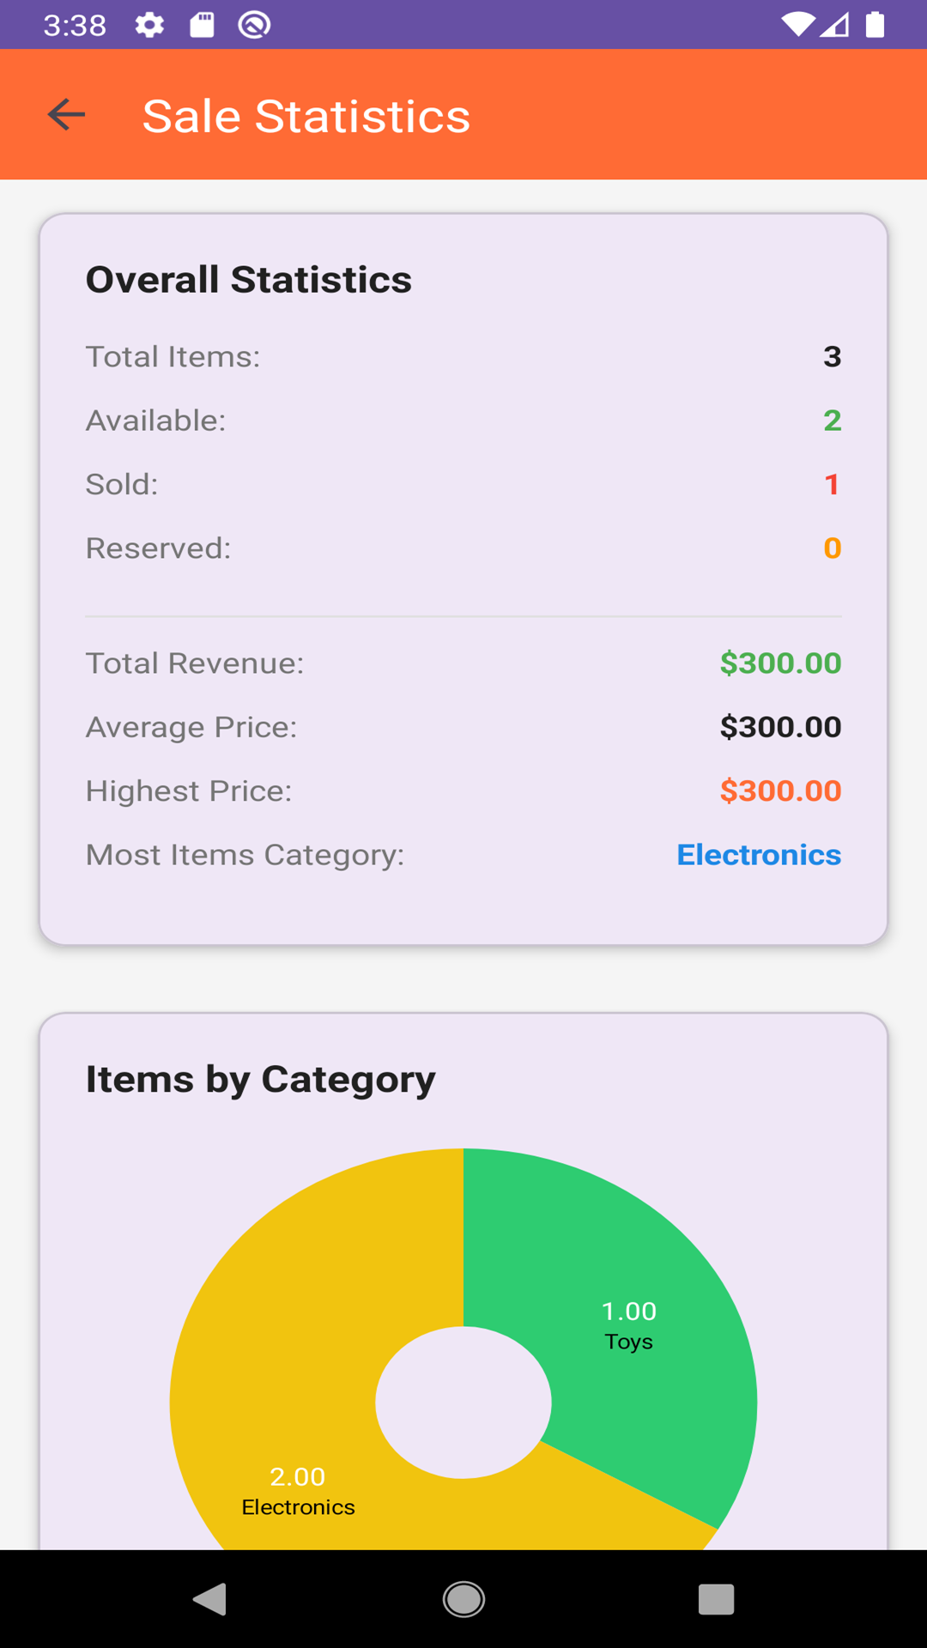The width and height of the screenshot is (927, 1648).
Task: Open settings gear in status bar
Action: [149, 25]
